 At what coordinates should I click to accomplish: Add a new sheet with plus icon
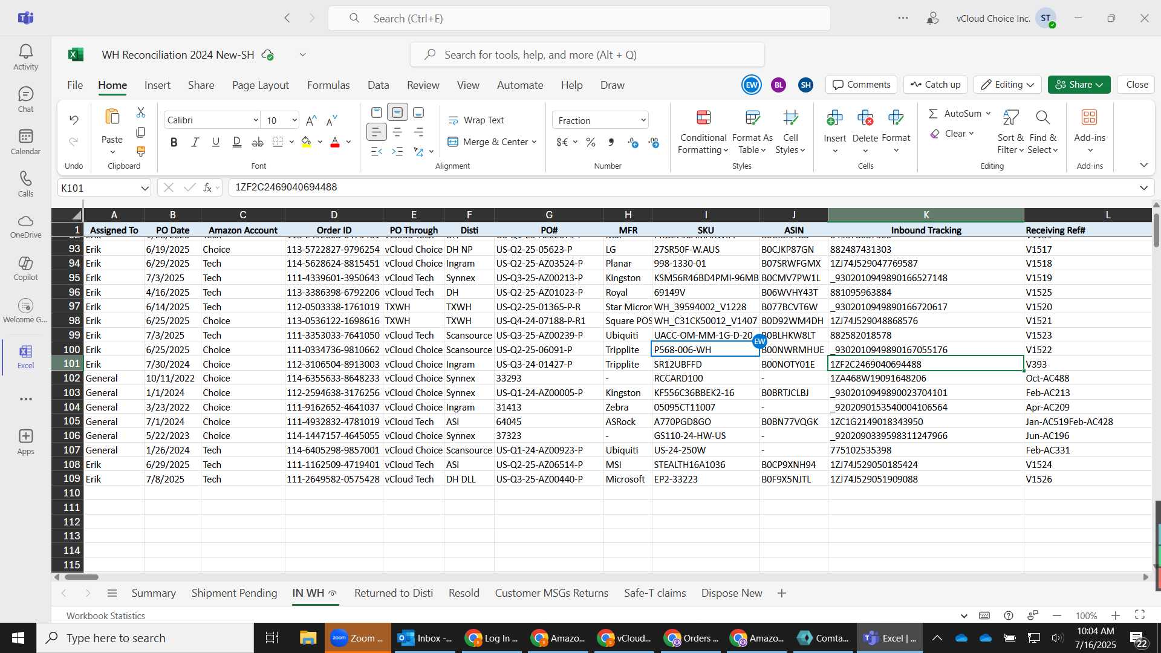point(782,593)
